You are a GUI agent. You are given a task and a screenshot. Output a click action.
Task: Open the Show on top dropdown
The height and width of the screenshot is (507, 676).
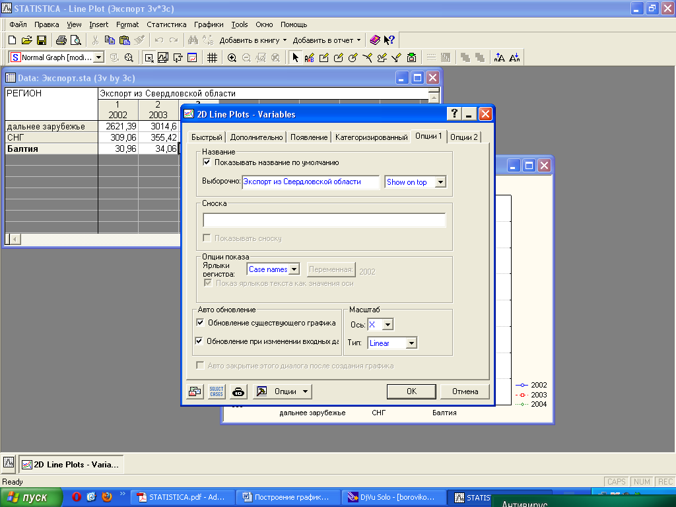(440, 182)
